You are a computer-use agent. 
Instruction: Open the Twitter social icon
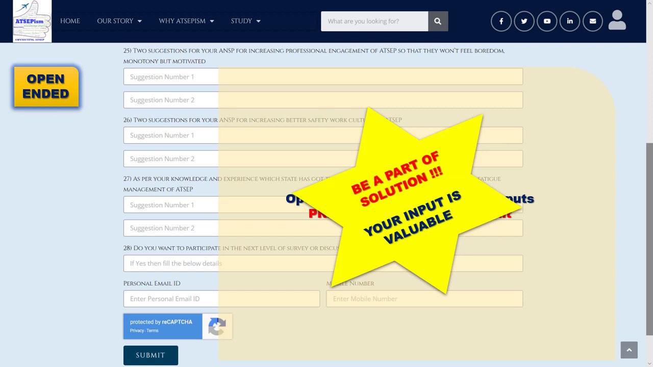[x=524, y=21]
